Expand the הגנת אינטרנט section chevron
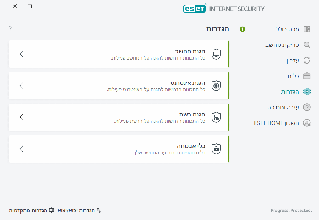 click(22, 86)
